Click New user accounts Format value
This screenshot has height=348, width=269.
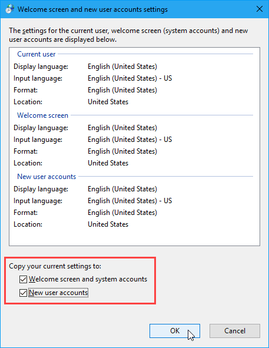(x=122, y=213)
